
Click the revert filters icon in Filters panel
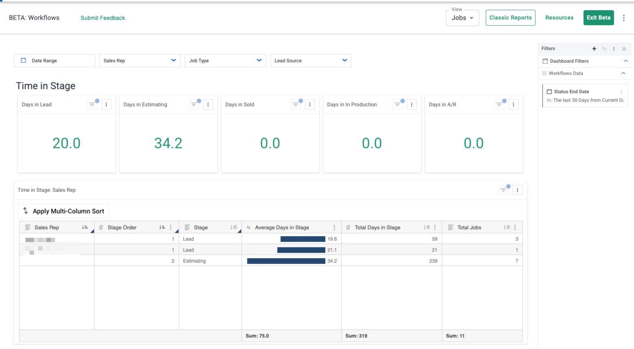604,48
